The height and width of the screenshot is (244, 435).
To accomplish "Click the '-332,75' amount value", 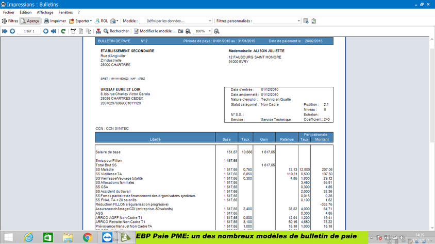I will pos(326,204).
